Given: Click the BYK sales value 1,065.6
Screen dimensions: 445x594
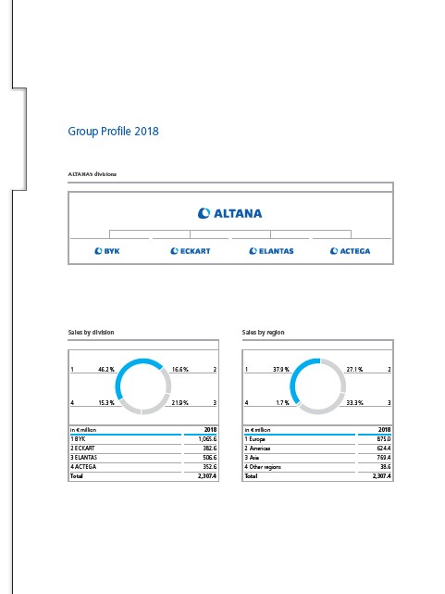Looking at the screenshot, I should (207, 439).
